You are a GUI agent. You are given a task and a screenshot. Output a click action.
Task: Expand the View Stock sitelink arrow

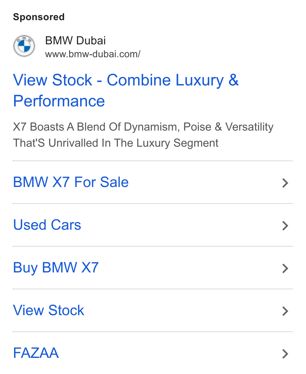pos(285,311)
